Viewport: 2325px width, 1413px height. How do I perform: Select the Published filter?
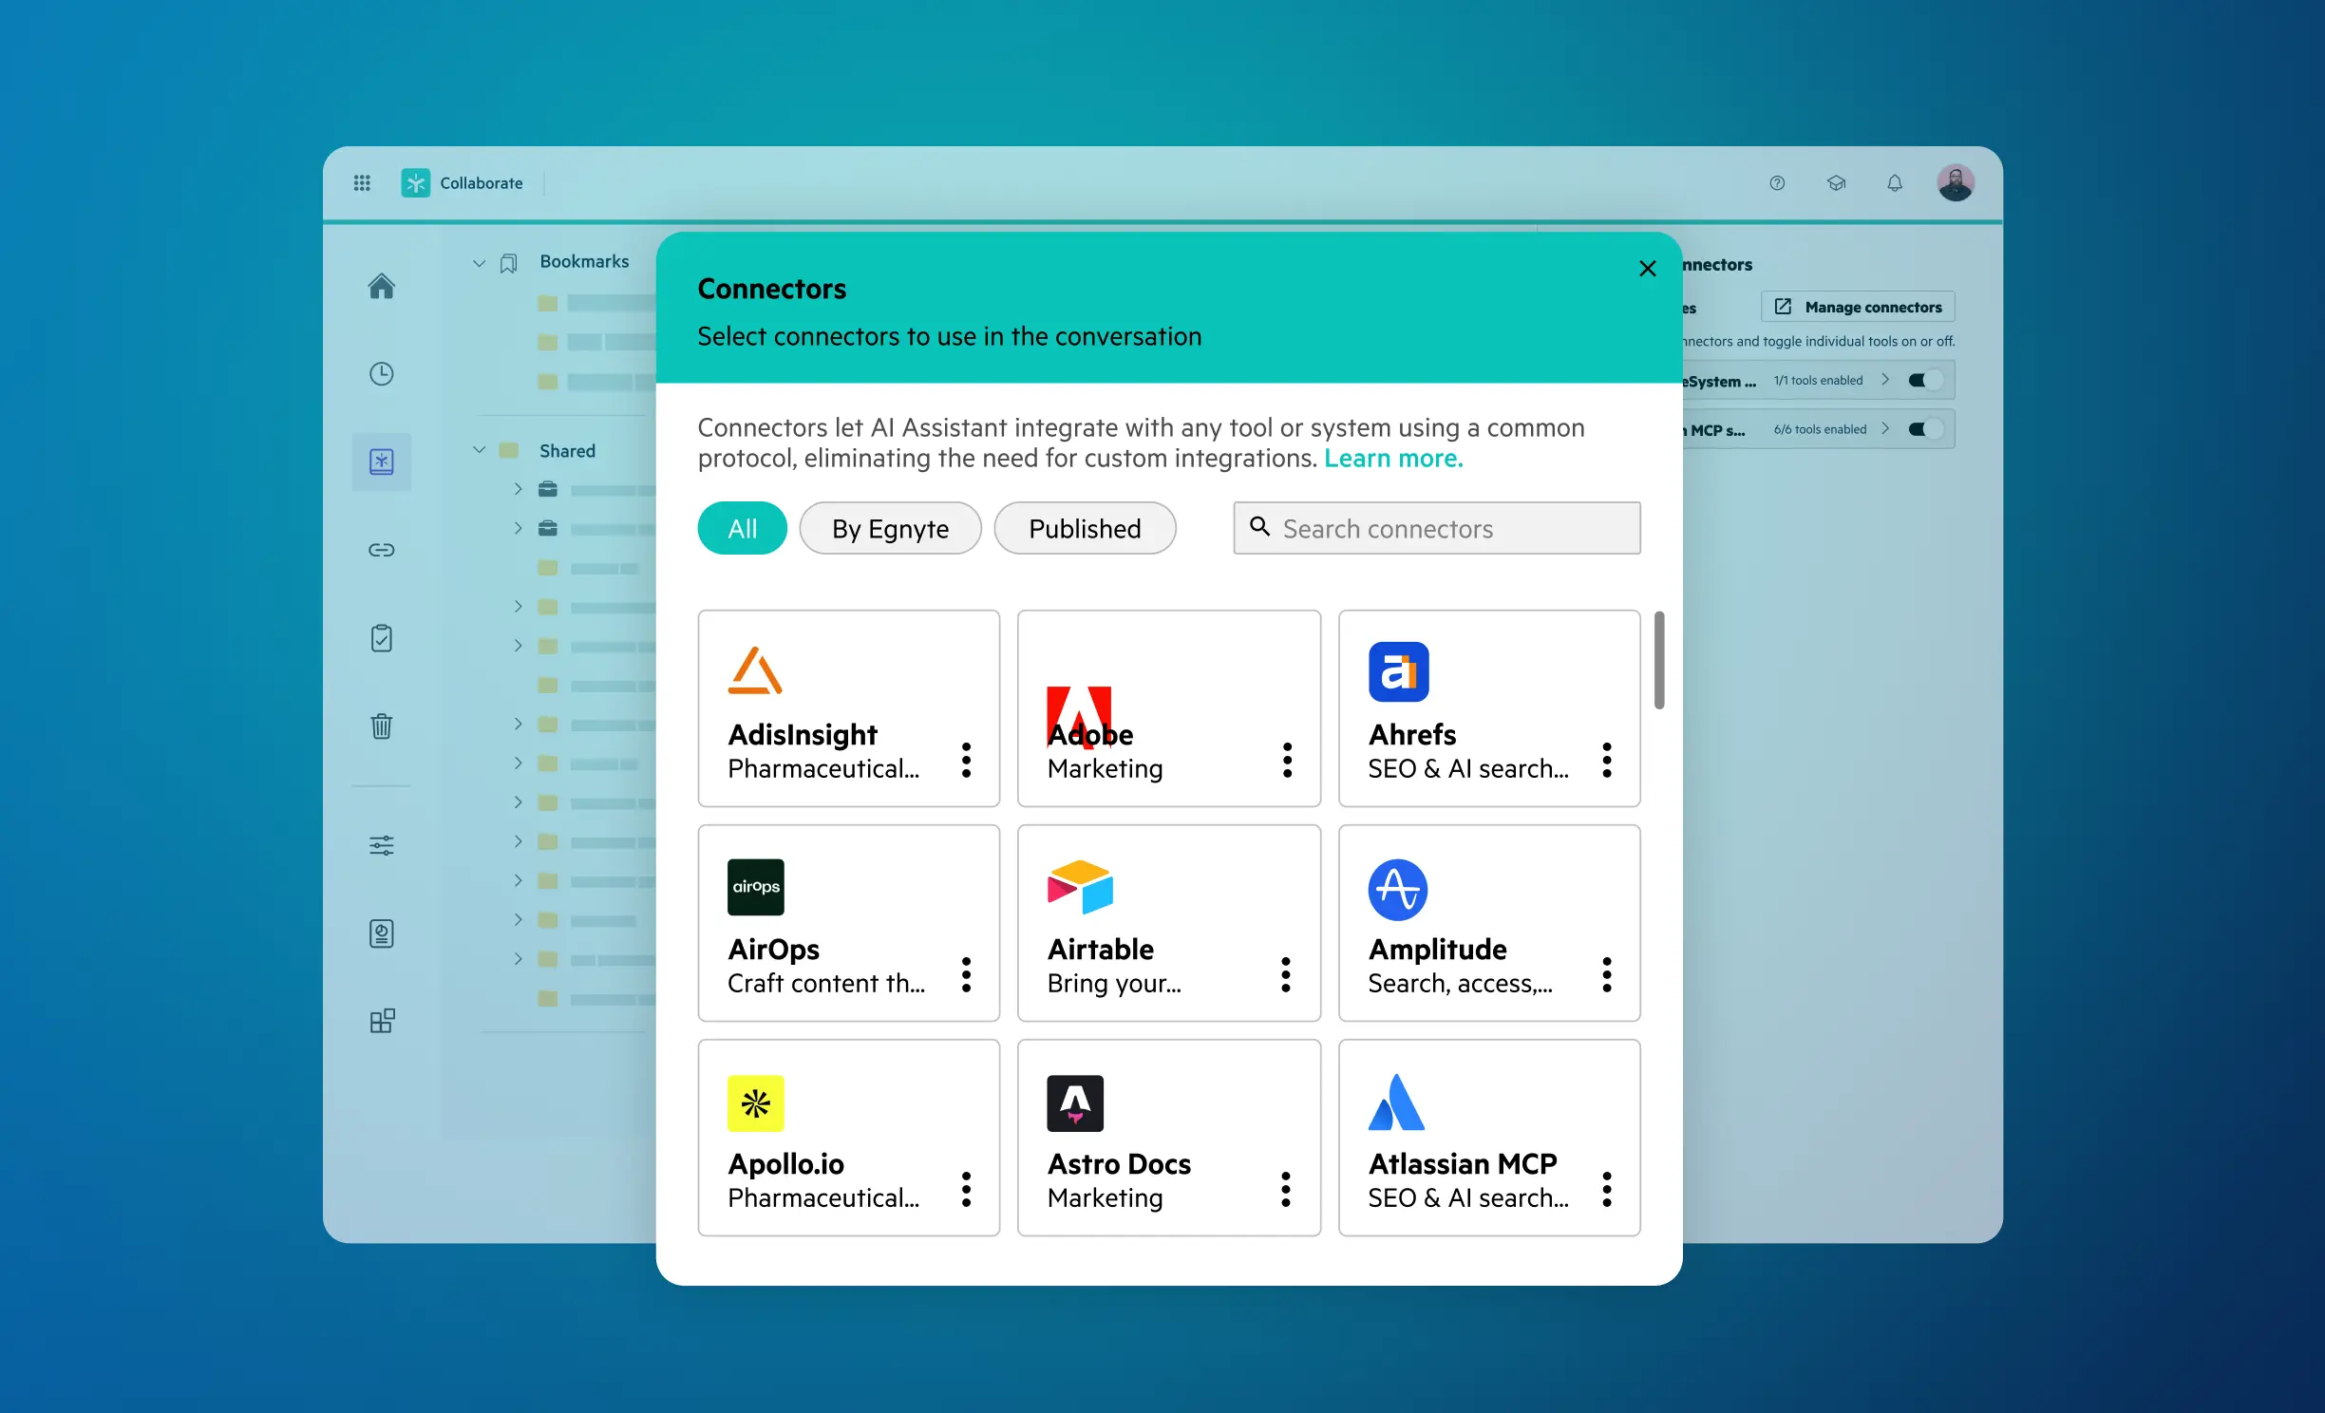[1085, 528]
